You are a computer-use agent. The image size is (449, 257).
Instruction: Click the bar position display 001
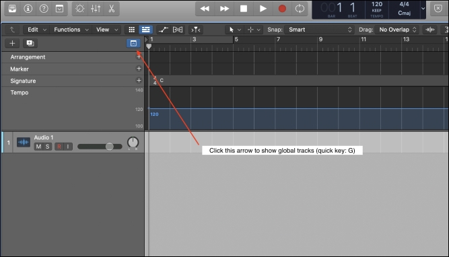click(x=331, y=7)
